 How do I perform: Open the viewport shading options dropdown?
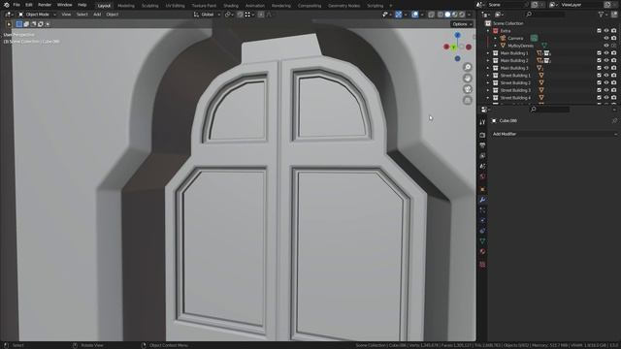tap(469, 15)
